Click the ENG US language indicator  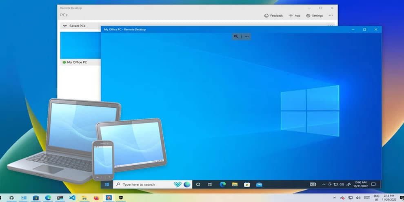coord(376,198)
